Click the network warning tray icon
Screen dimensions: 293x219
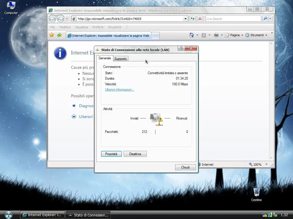(265, 215)
